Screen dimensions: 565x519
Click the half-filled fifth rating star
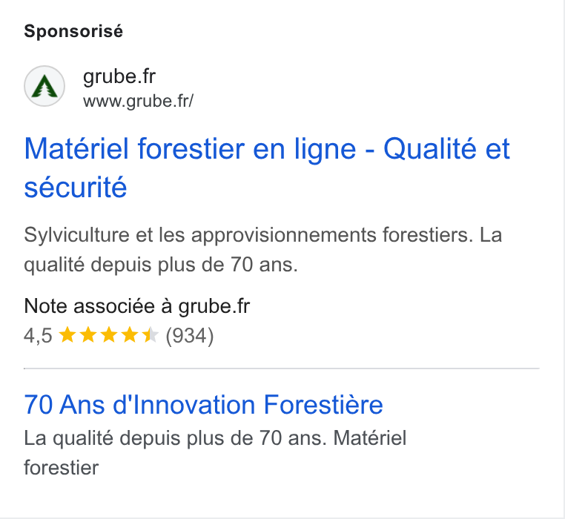click(151, 334)
